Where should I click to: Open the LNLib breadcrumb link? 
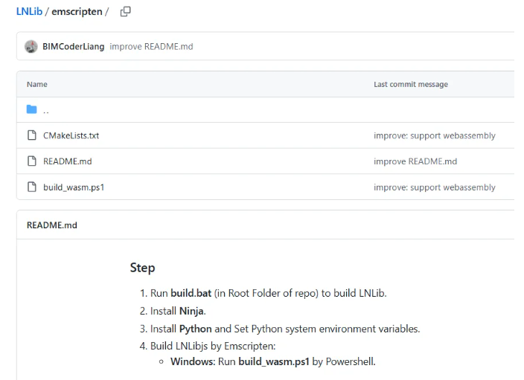pos(27,11)
